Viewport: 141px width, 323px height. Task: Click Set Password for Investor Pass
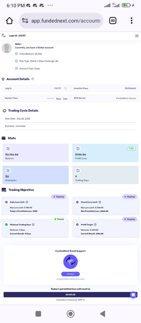[131, 88]
